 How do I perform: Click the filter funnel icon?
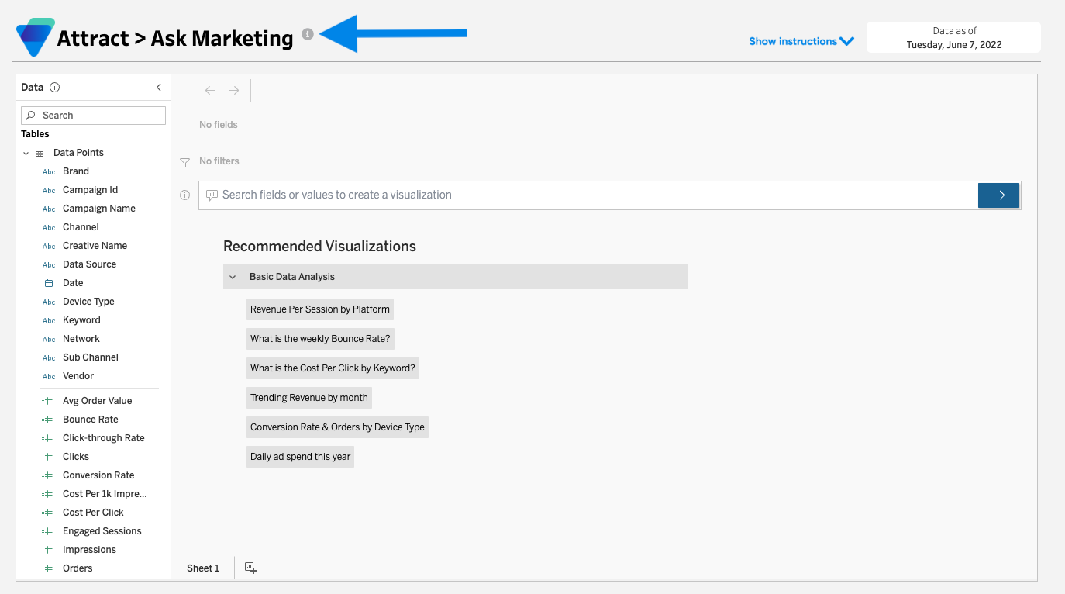184,162
